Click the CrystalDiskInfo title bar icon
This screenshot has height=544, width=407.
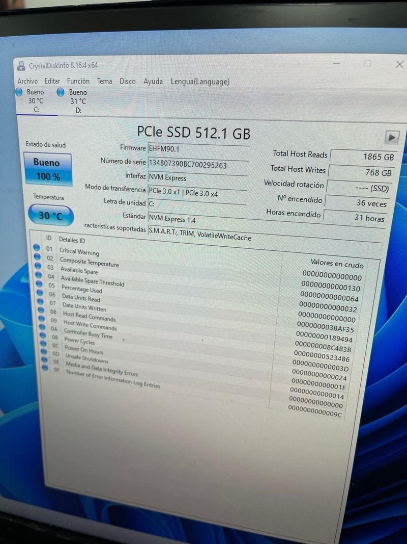(21, 65)
